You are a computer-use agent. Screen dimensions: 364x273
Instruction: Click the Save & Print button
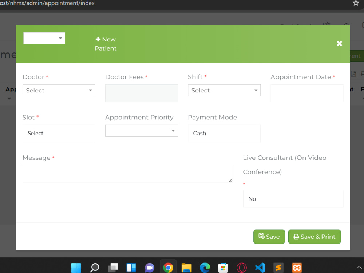point(314,237)
